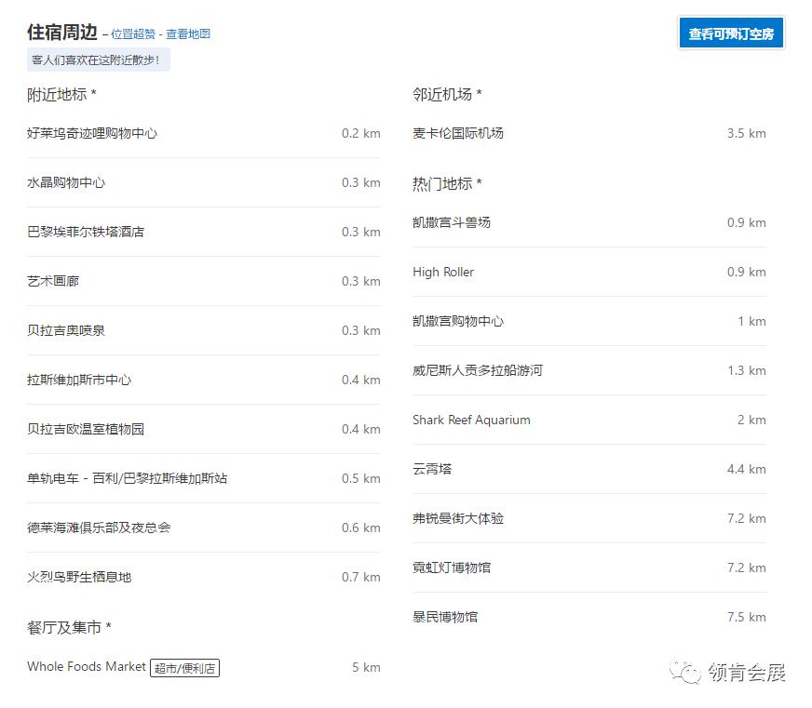The height and width of the screenshot is (708, 812).
Task: Click the WeChat logo icon in watermark
Action: point(689,672)
